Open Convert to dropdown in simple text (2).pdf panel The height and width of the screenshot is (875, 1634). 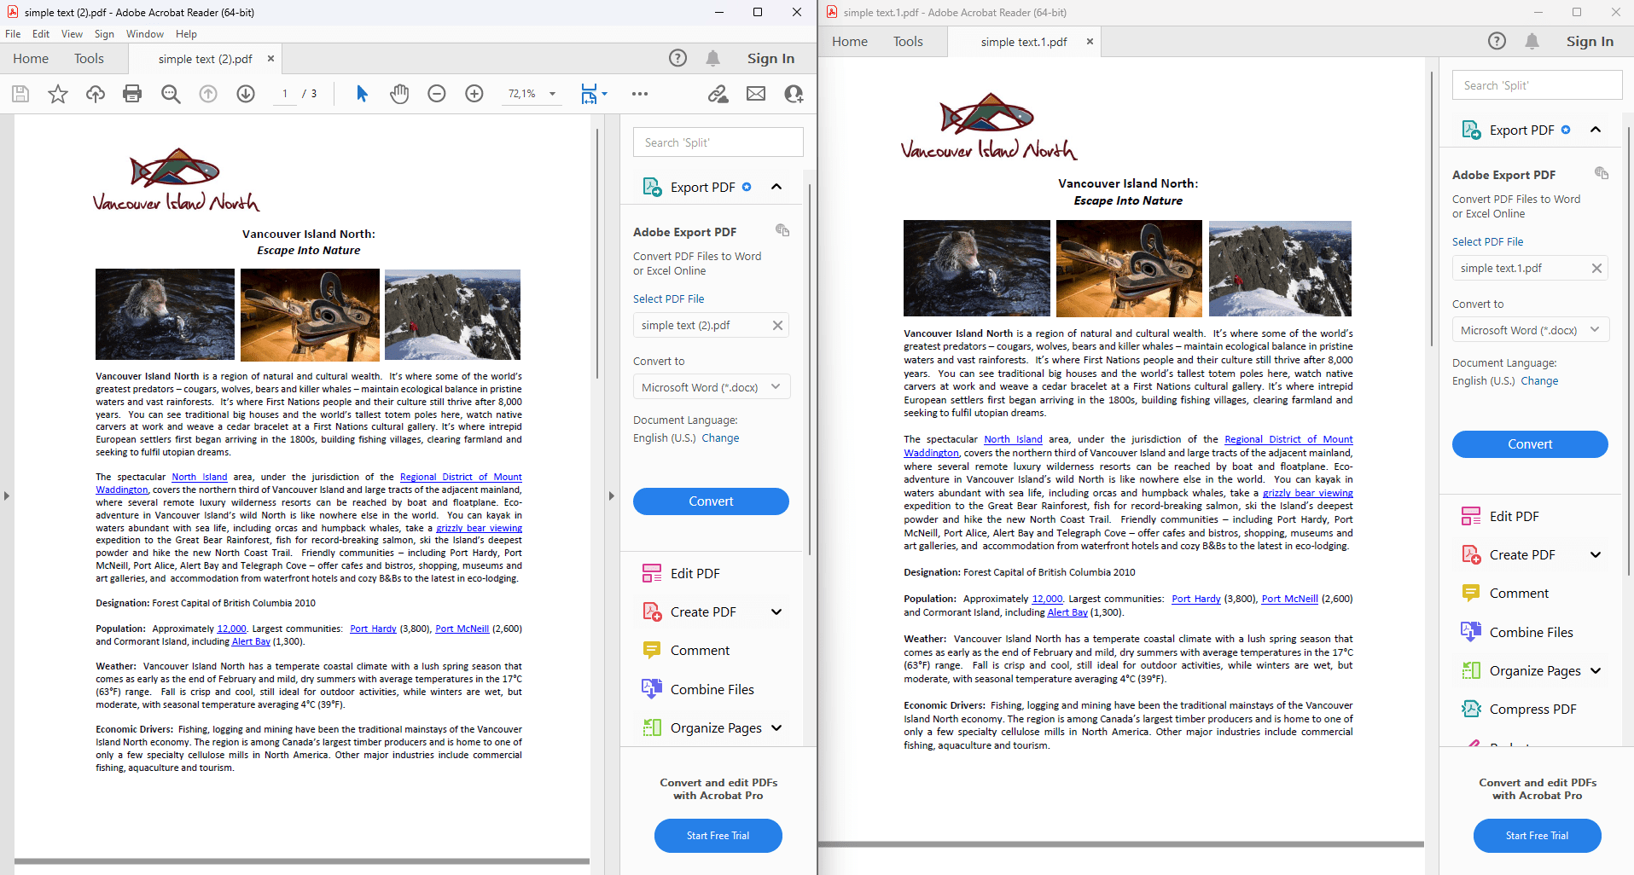pos(711,387)
